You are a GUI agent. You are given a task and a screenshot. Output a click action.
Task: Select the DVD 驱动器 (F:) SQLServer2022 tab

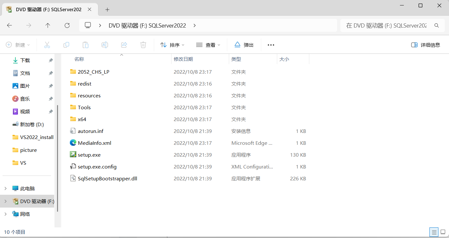tap(49, 9)
